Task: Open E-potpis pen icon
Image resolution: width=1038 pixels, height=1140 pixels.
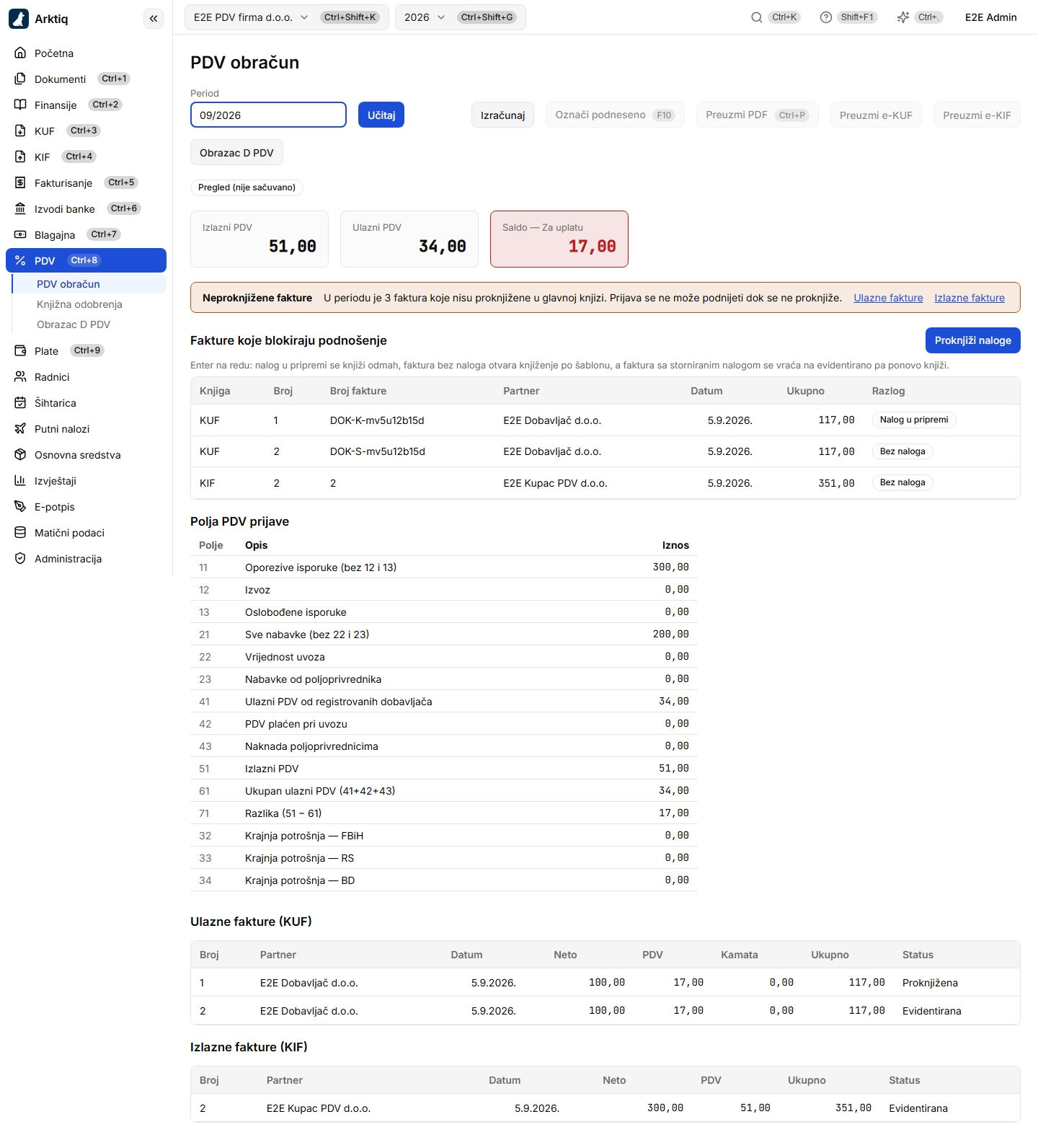Action: pos(20,506)
